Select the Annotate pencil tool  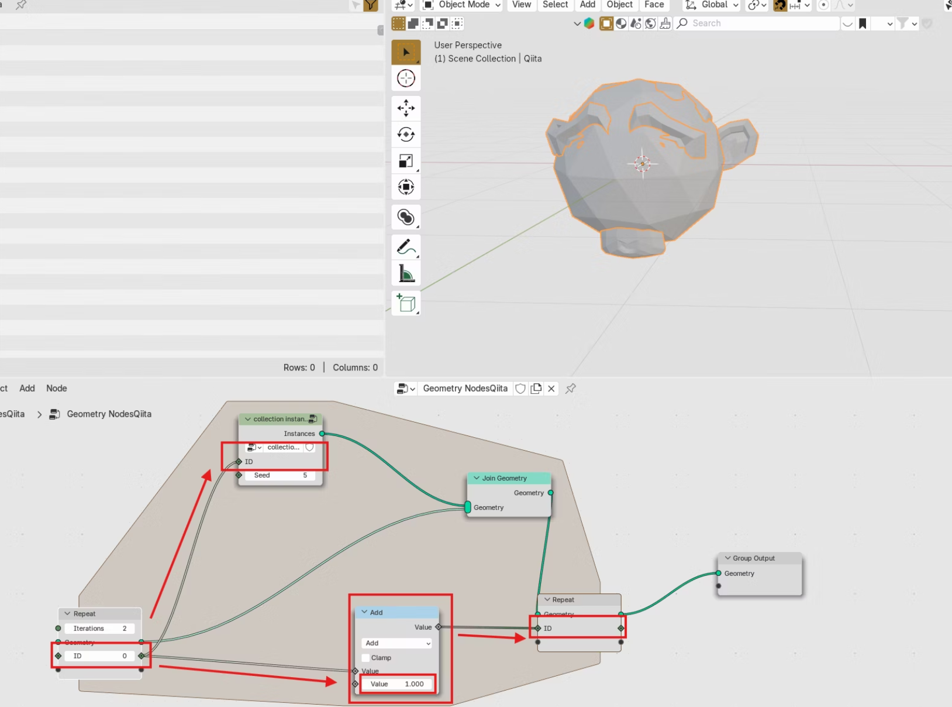click(x=406, y=247)
